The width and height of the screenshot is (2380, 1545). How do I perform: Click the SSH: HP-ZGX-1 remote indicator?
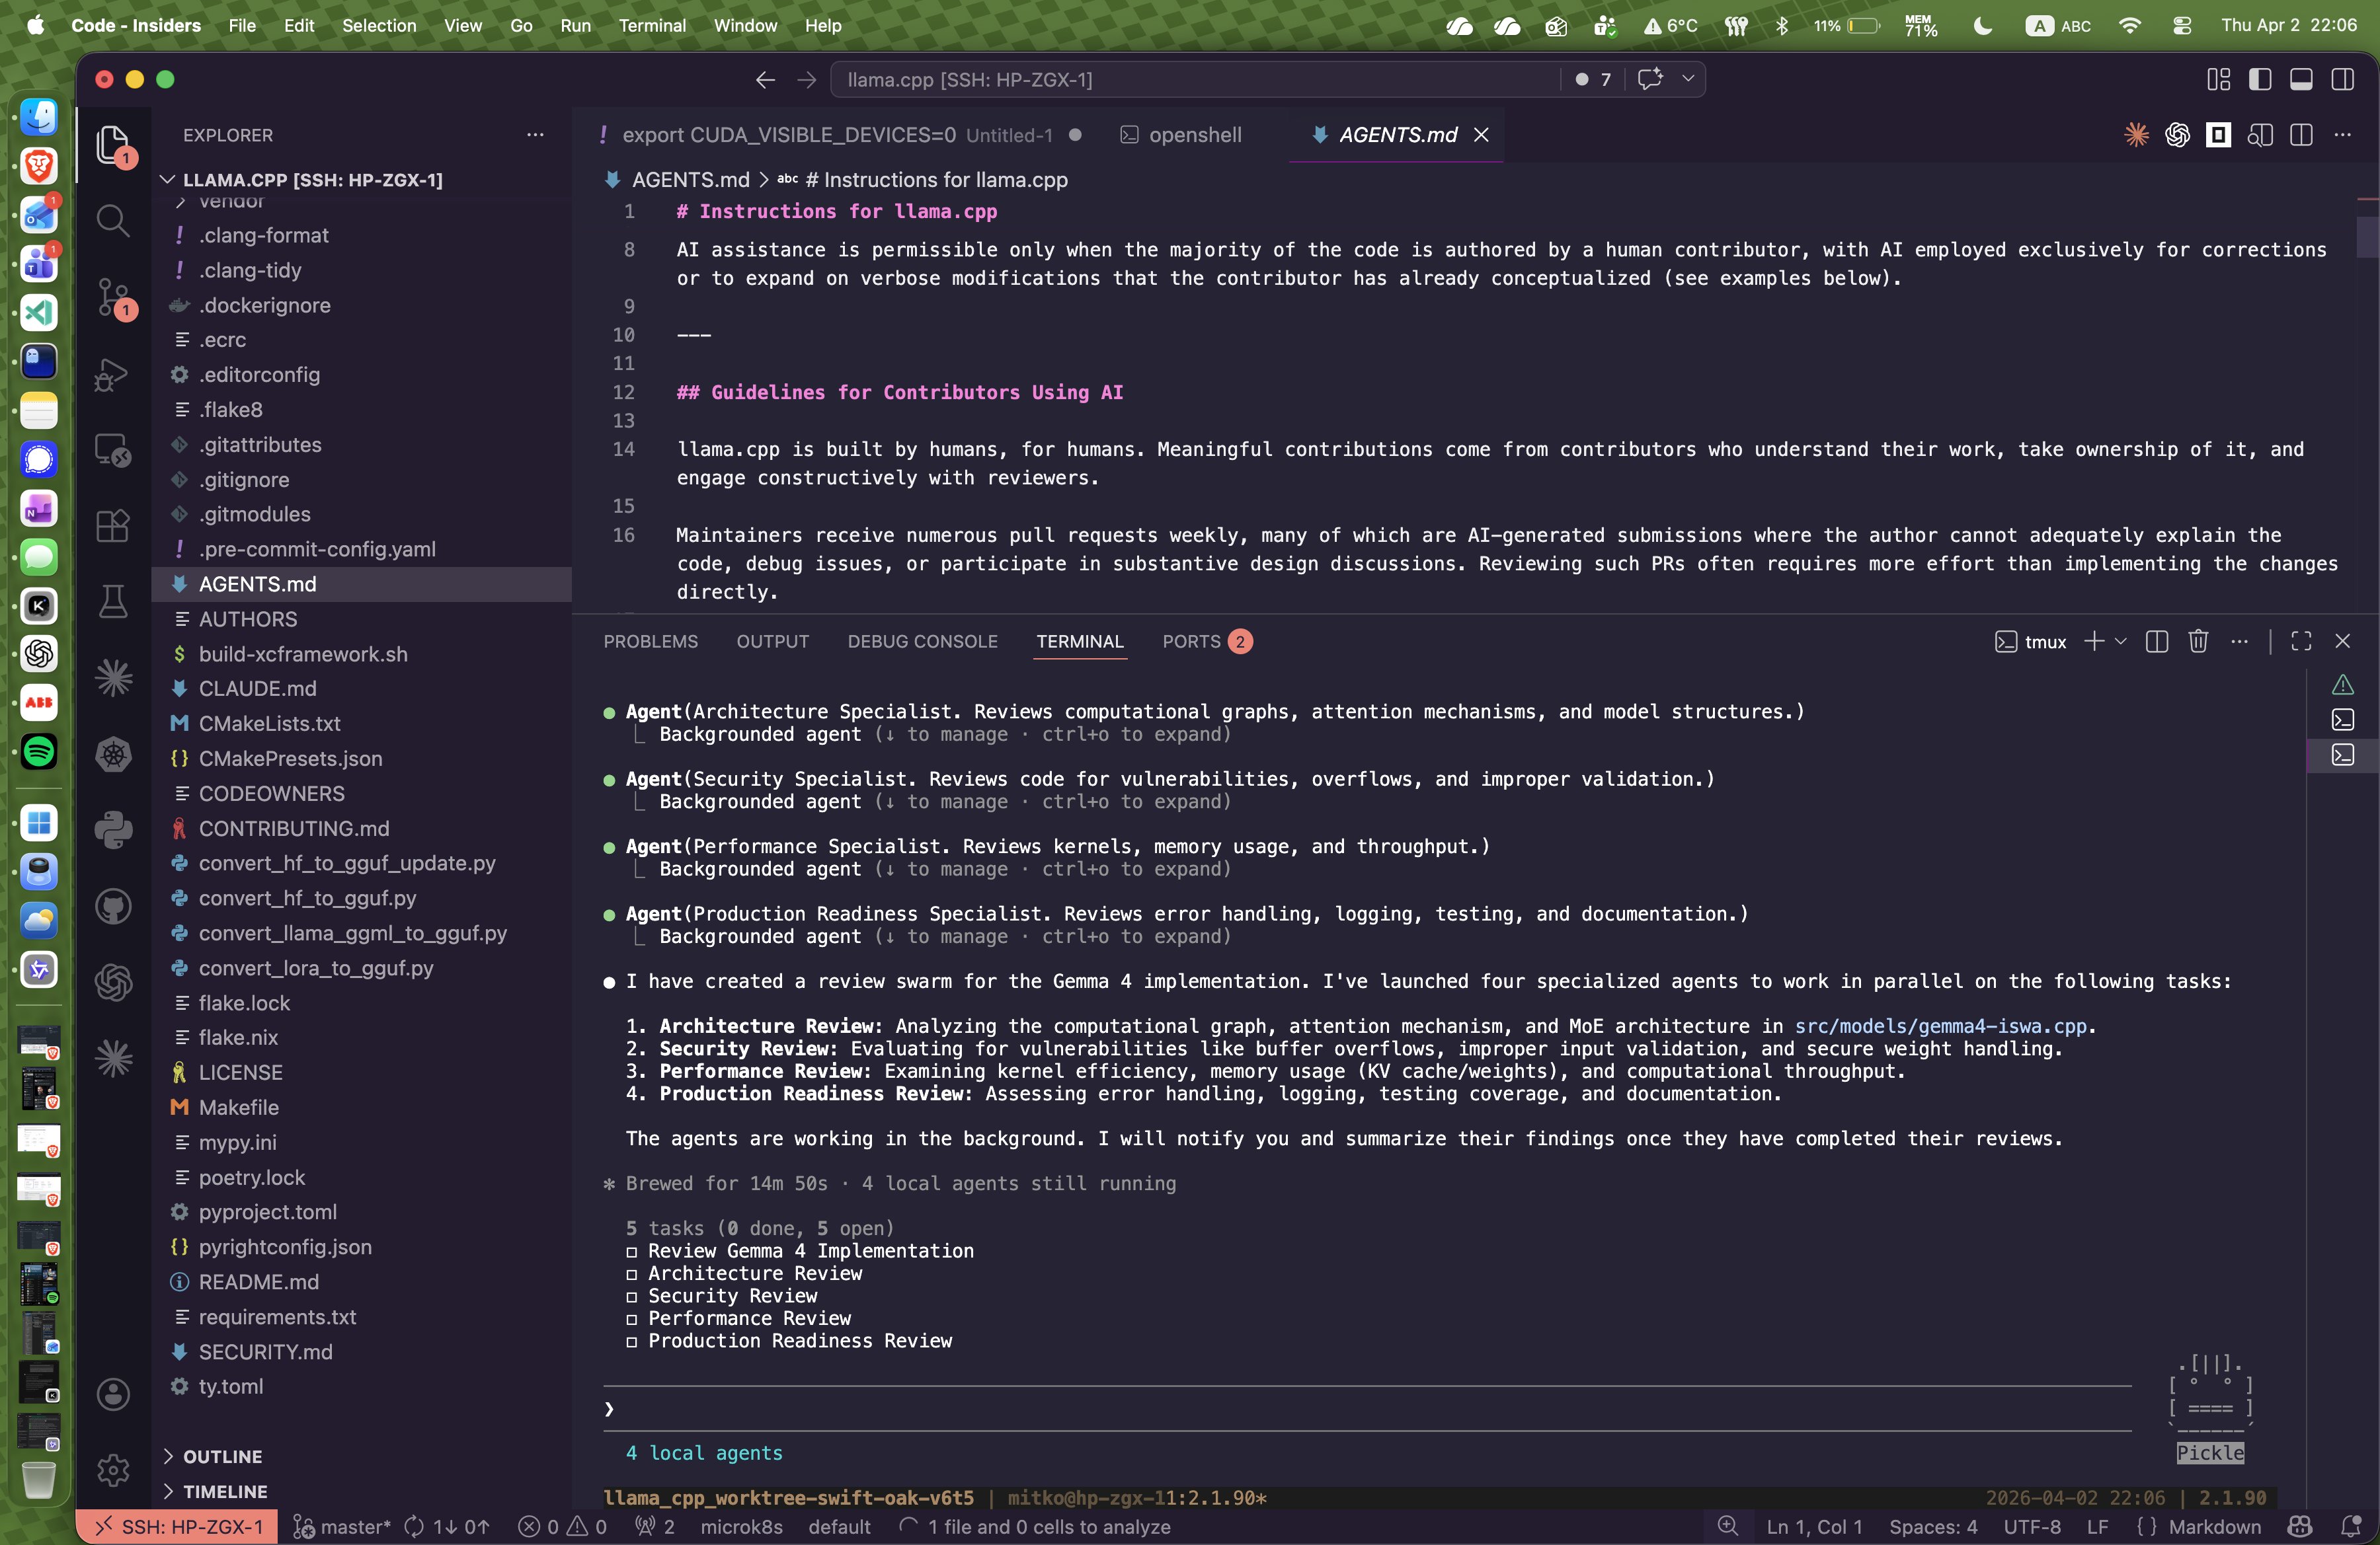click(177, 1526)
